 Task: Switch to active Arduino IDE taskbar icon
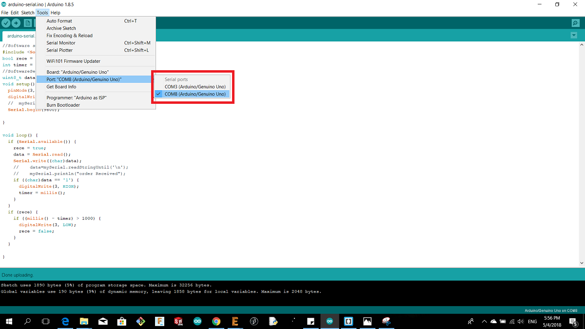(330, 322)
